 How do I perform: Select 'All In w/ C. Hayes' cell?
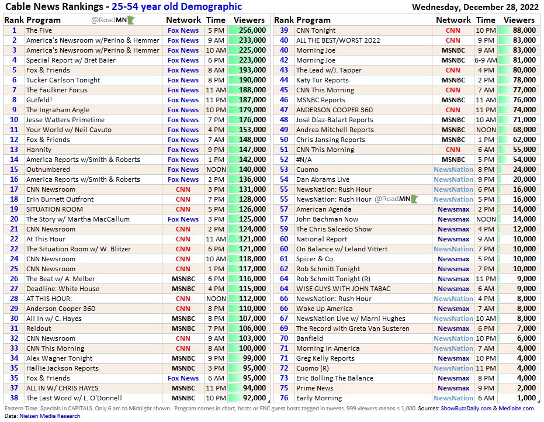point(93,319)
